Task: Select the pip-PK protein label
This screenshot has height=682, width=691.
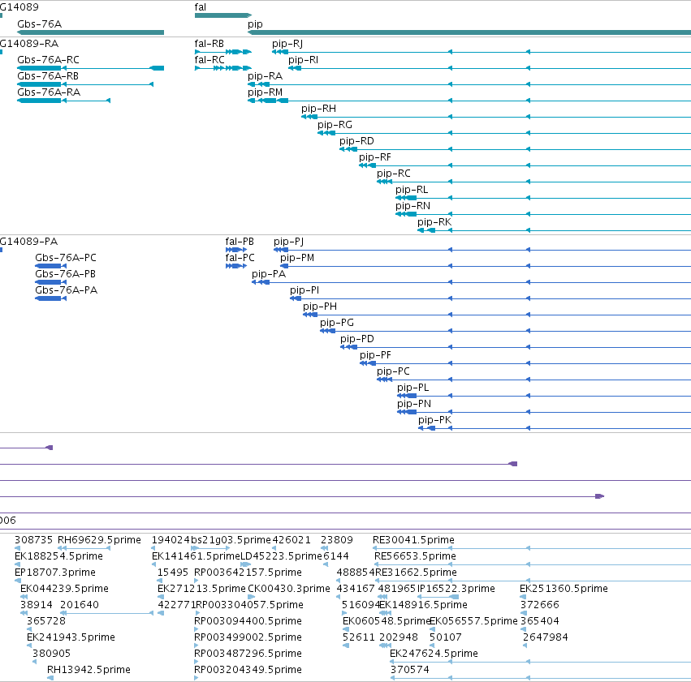Action: 435,420
